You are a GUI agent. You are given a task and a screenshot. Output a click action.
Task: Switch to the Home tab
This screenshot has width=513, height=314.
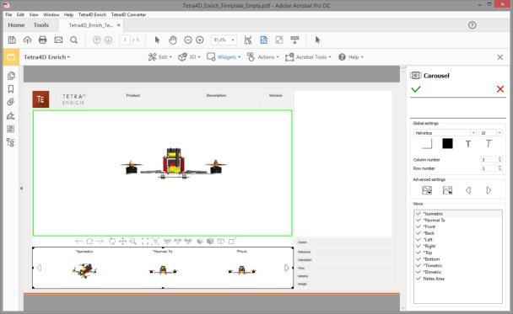pos(16,25)
